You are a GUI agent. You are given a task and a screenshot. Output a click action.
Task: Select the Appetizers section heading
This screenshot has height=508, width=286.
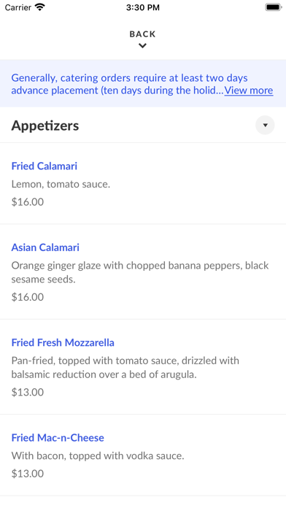45,126
